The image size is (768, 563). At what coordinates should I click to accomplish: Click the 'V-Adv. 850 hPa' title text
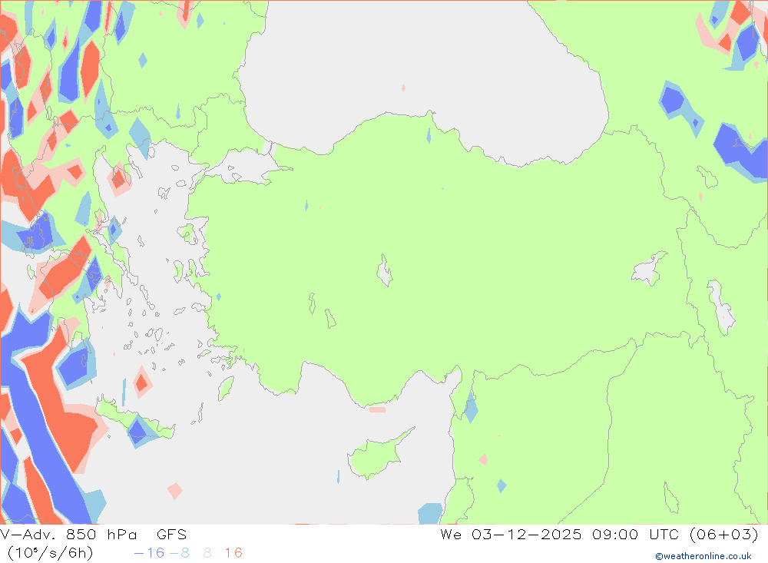click(68, 534)
